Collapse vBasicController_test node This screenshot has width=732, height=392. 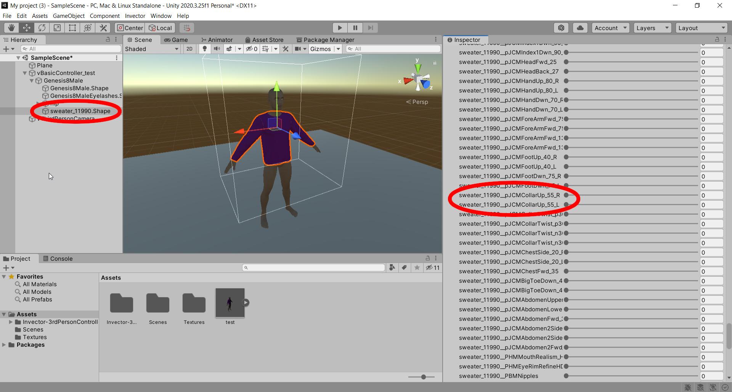25,73
